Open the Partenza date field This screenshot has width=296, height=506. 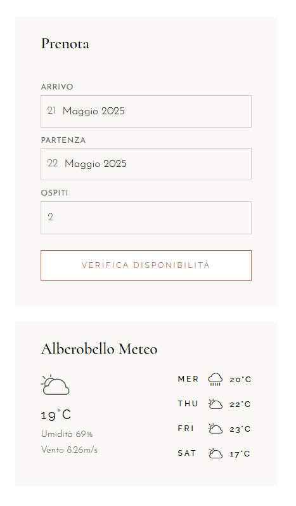tap(146, 164)
